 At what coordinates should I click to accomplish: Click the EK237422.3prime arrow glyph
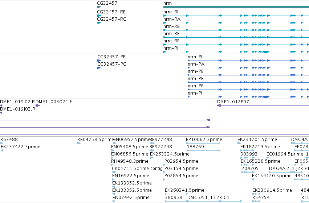click(2, 150)
